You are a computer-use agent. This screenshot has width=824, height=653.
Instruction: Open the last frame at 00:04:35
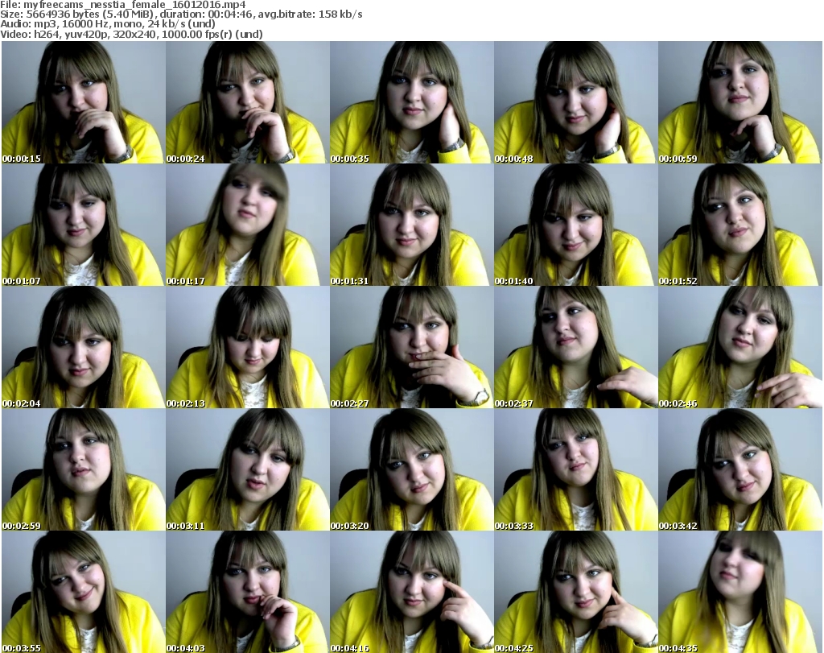point(740,592)
